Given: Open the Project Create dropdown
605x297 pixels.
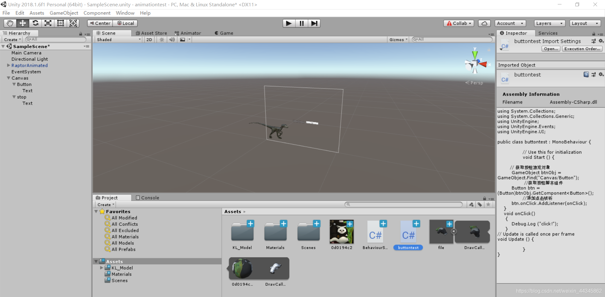Looking at the screenshot, I should [106, 205].
